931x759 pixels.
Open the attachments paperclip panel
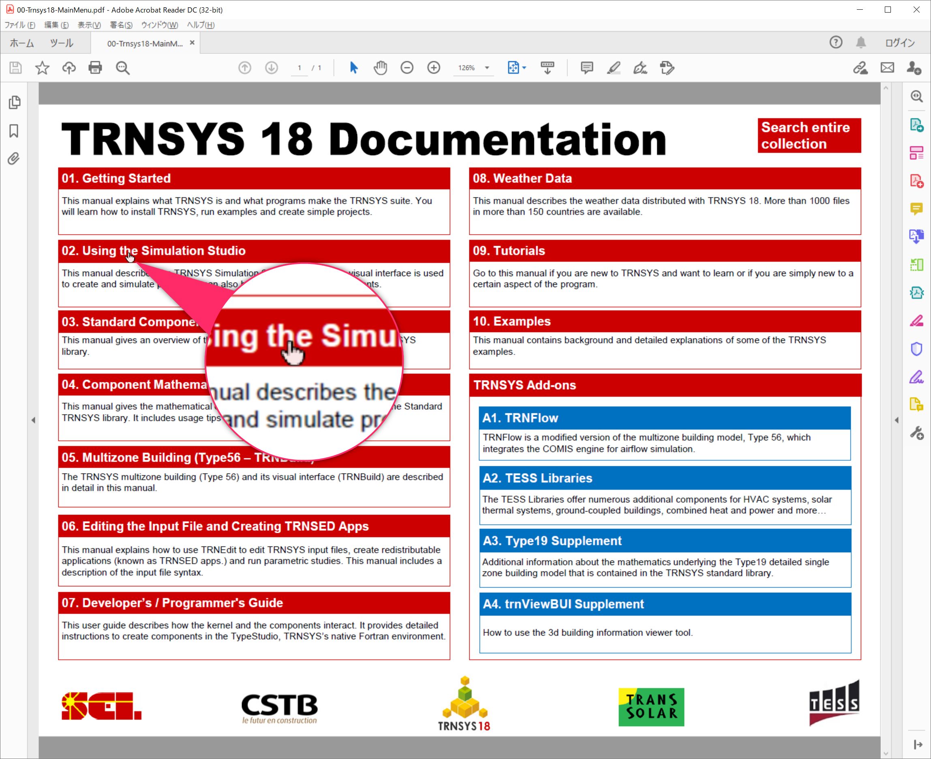[x=14, y=158]
